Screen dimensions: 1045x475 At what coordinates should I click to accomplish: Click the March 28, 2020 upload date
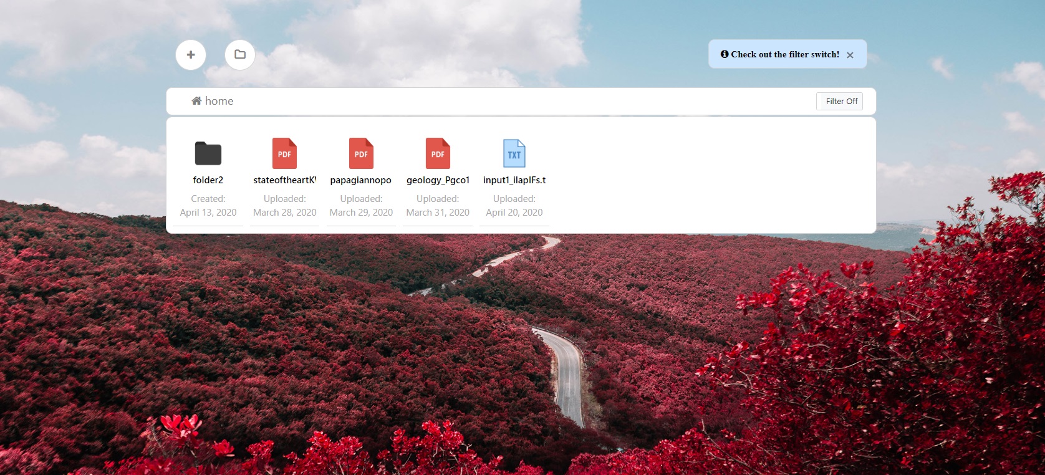285,213
